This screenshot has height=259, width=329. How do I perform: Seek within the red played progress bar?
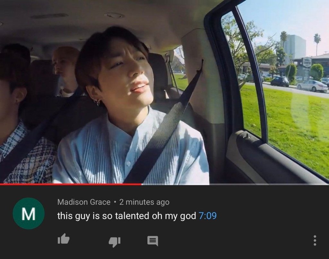pyautogui.click(x=71, y=184)
